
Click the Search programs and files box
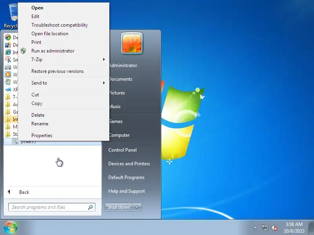pyautogui.click(x=52, y=207)
